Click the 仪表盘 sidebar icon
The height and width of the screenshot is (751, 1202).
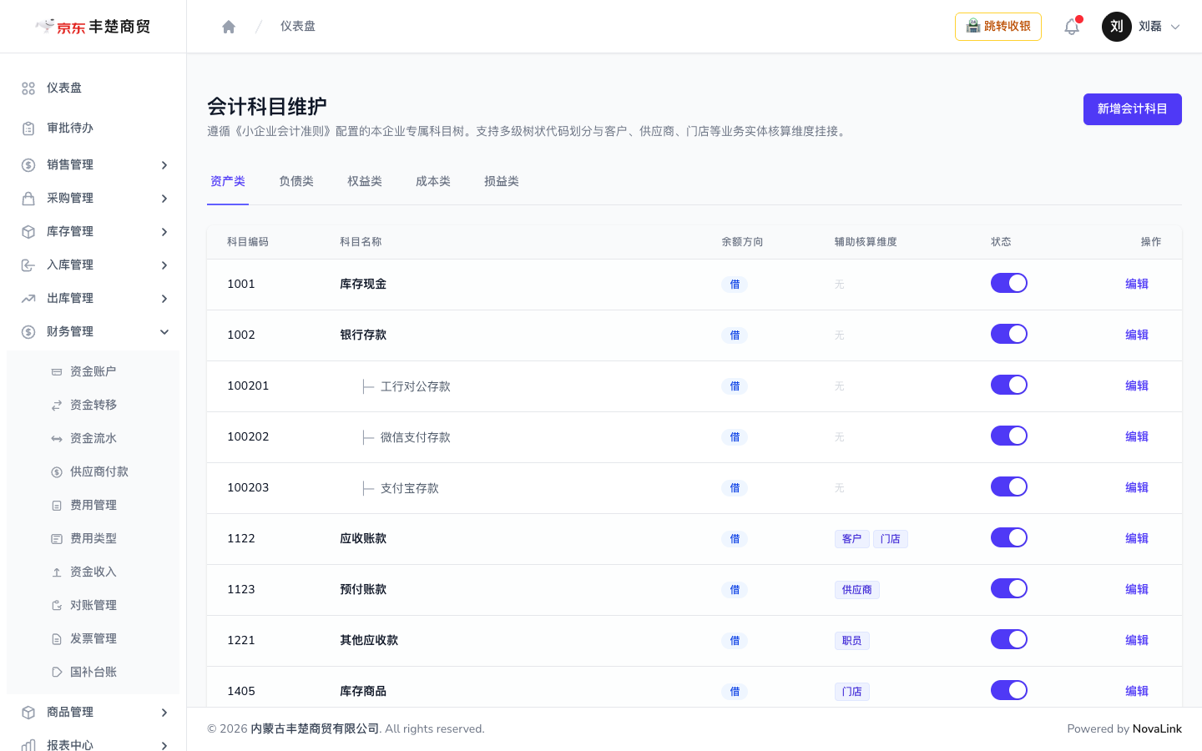[28, 88]
